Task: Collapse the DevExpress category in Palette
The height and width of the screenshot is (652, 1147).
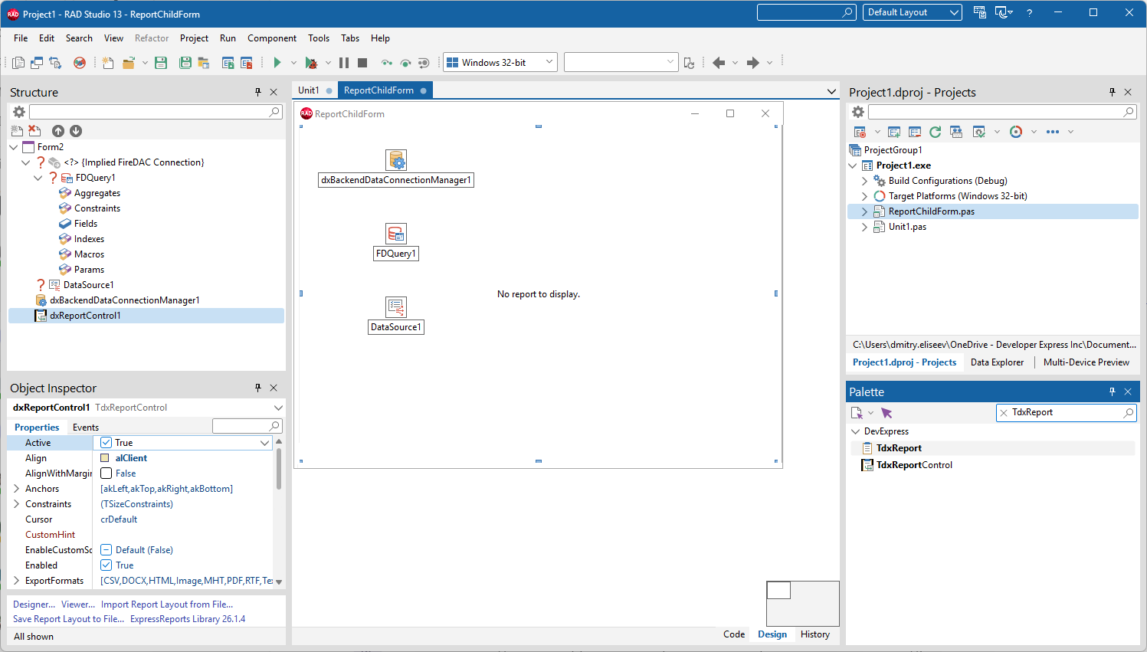Action: tap(856, 431)
